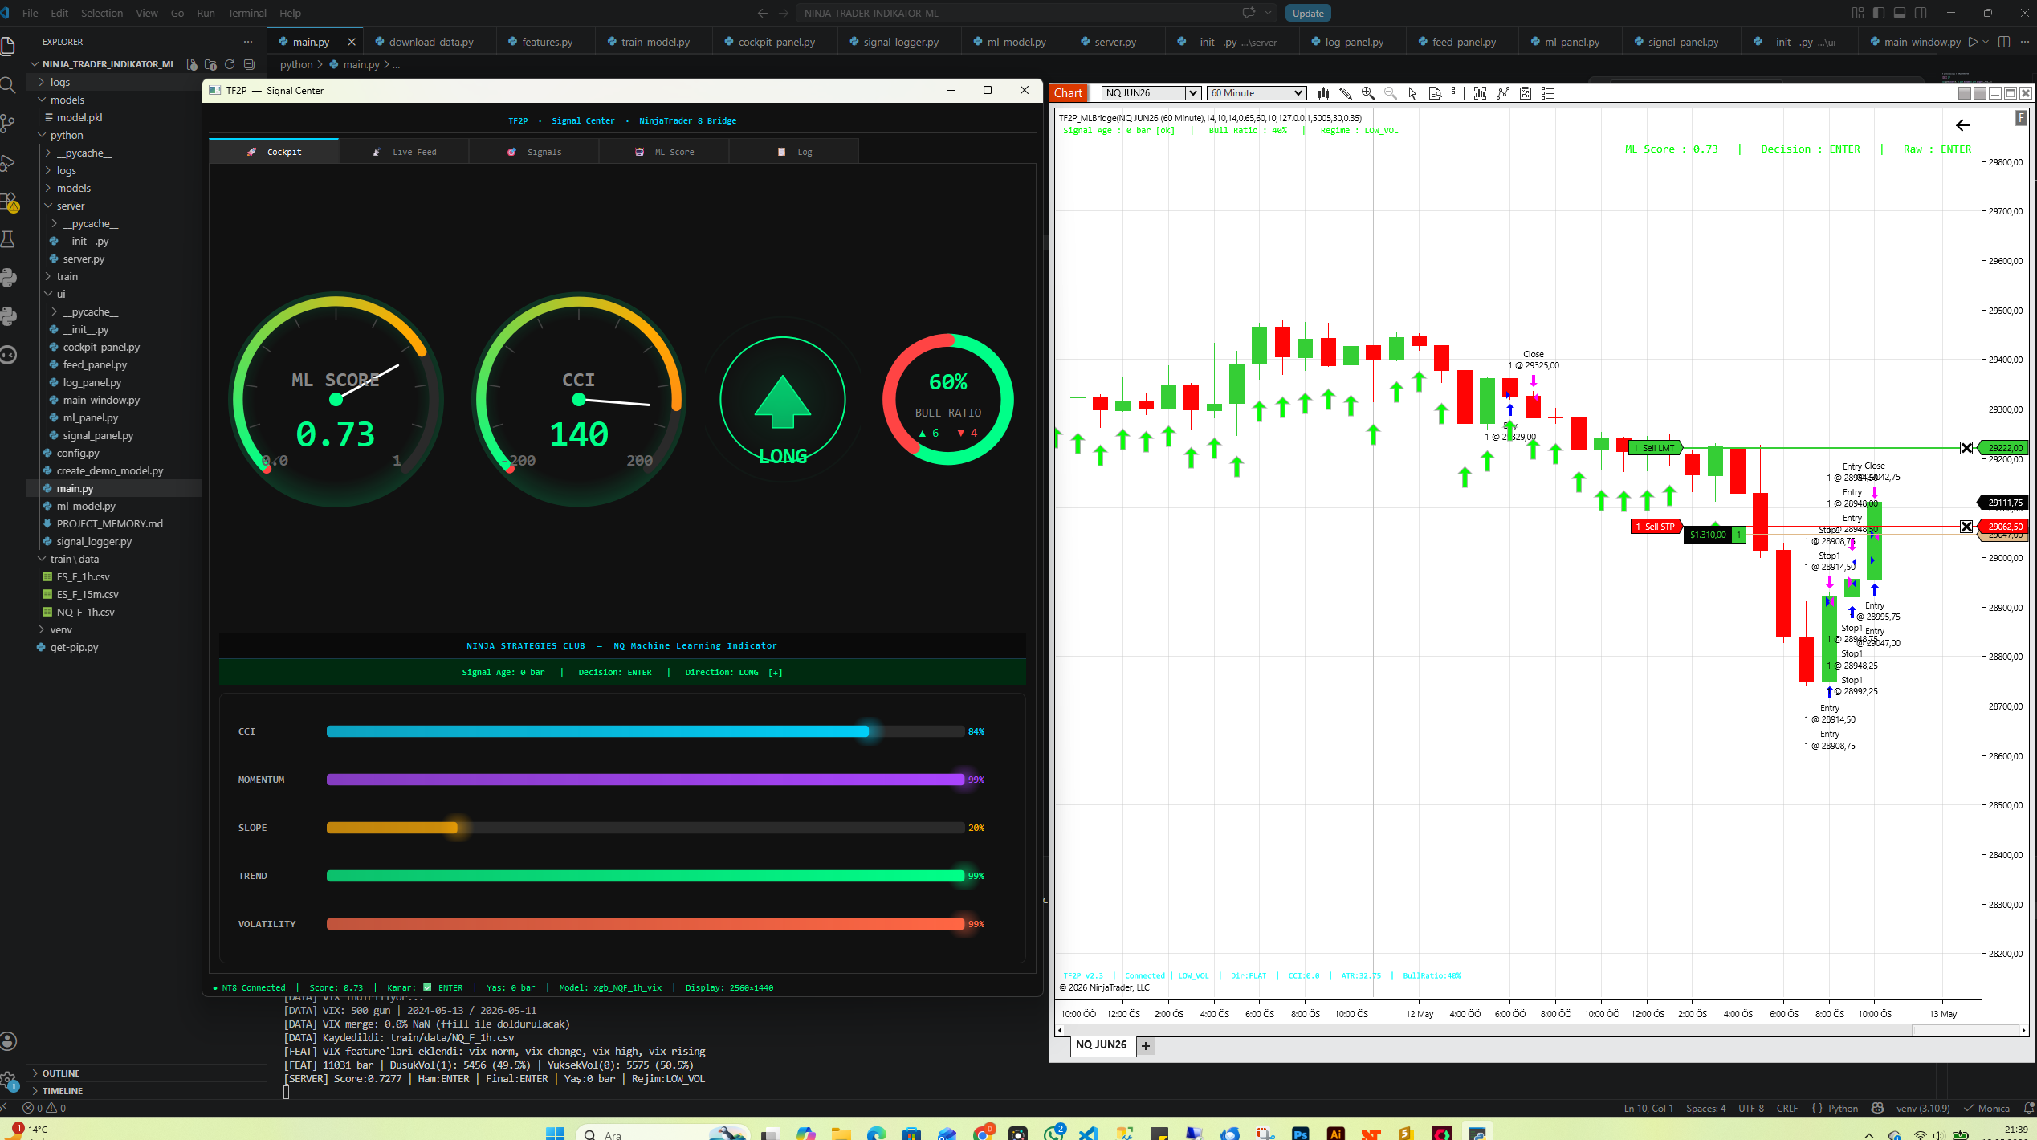
Task: Click the Update button in title bar
Action: [1308, 13]
